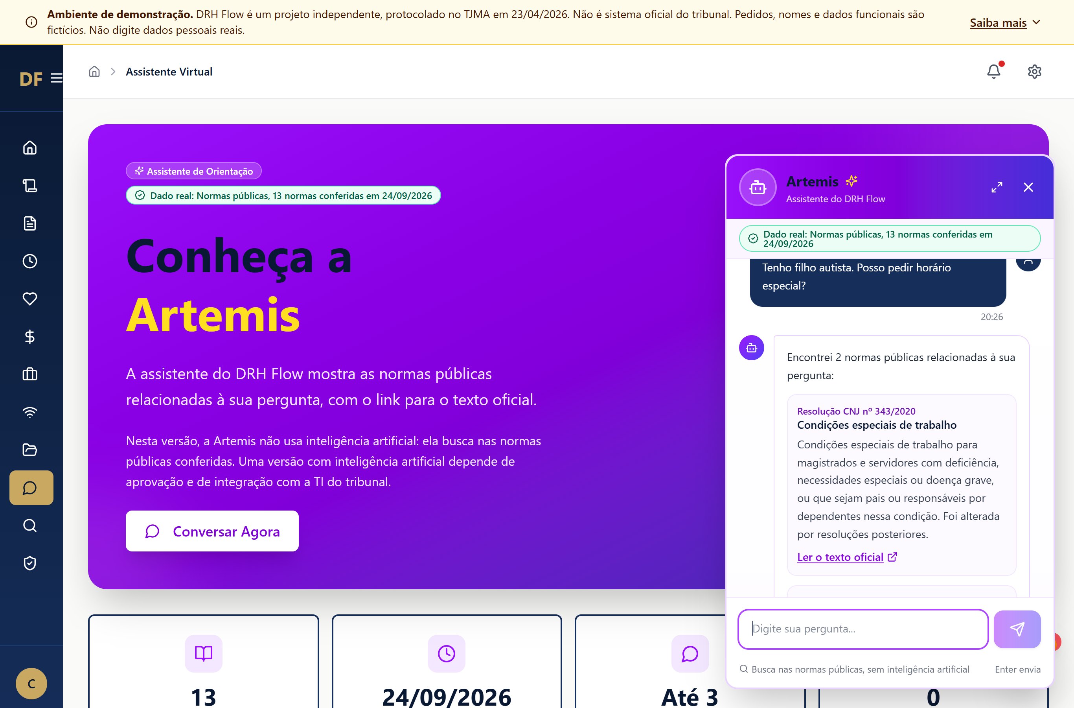1074x708 pixels.
Task: Click the Dado real badge in hero banner
Action: pos(283,195)
